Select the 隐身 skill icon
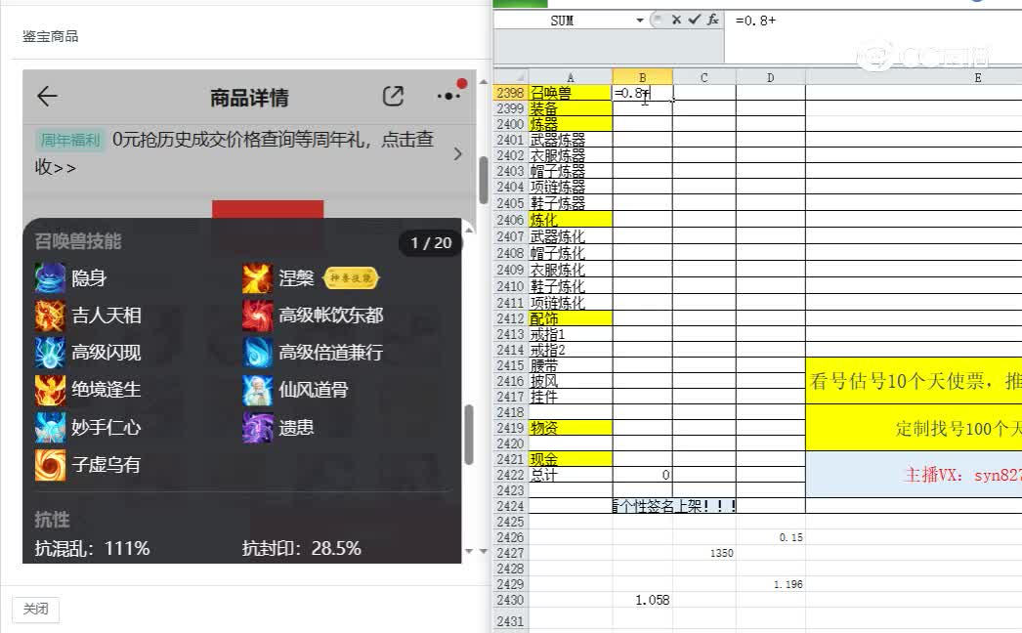 pos(48,277)
